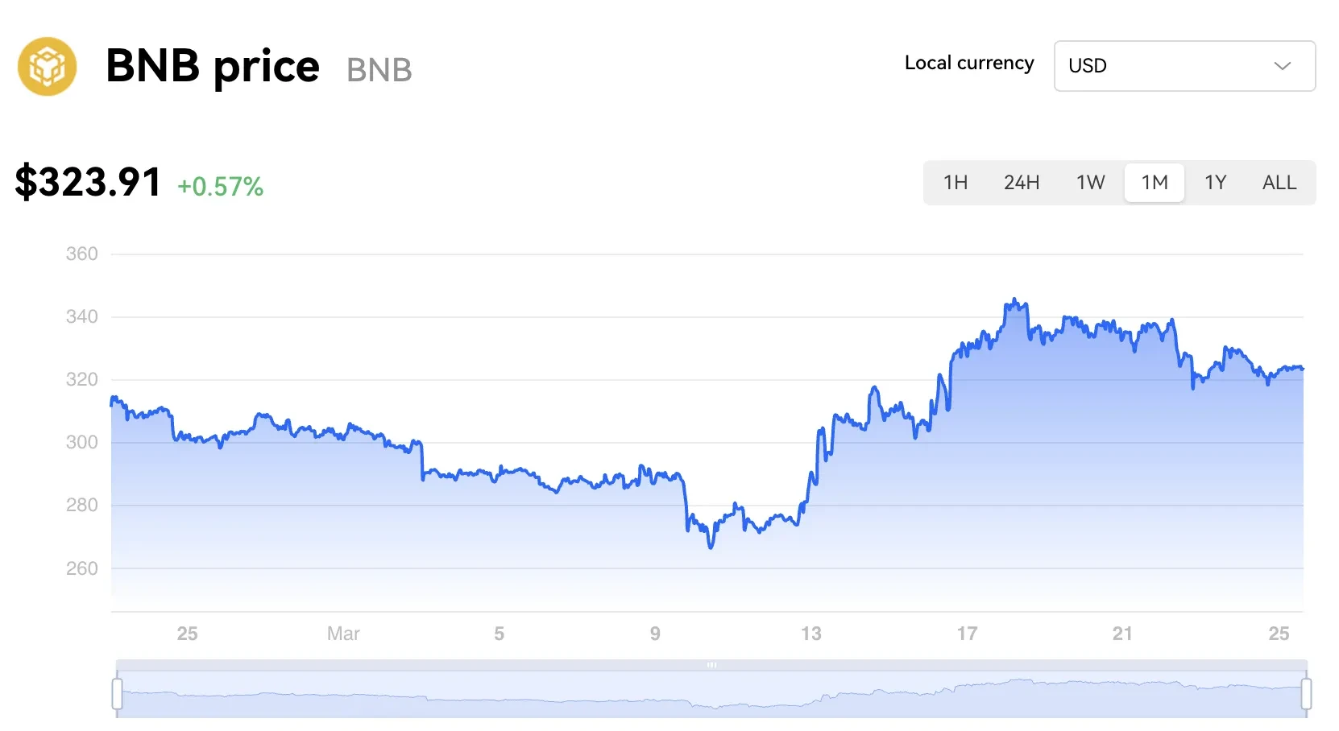
Task: Click the mini overview chart navigator
Action: coord(711,694)
